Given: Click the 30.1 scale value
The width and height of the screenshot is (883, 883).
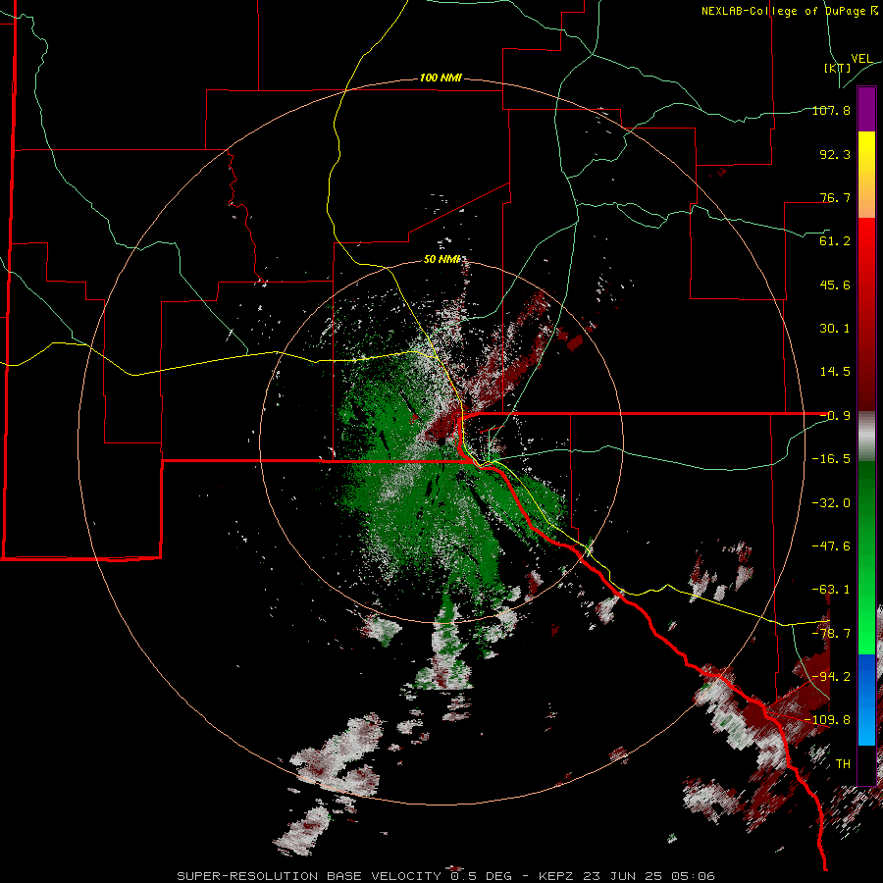Looking at the screenshot, I should coord(835,329).
